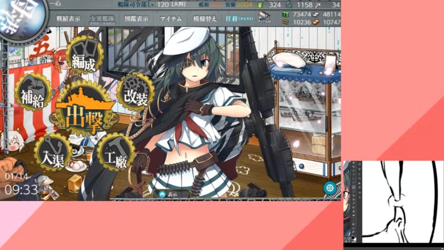Click the teal settings gear icon
This screenshot has height=250, width=444.
click(x=330, y=188)
